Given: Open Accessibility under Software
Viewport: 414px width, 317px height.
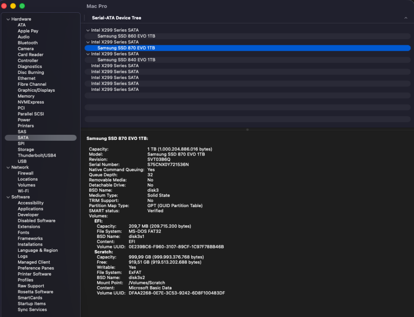Looking at the screenshot, I should point(31,203).
